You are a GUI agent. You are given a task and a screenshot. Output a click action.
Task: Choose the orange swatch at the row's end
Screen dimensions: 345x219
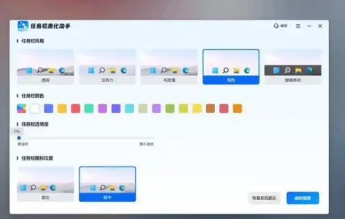point(237,108)
